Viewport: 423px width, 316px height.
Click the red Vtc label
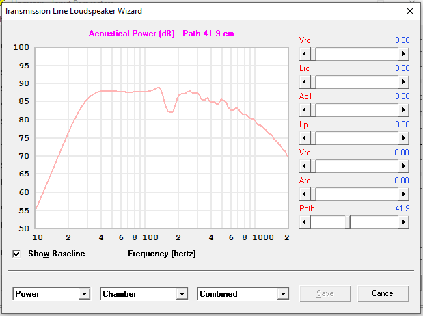305,153
